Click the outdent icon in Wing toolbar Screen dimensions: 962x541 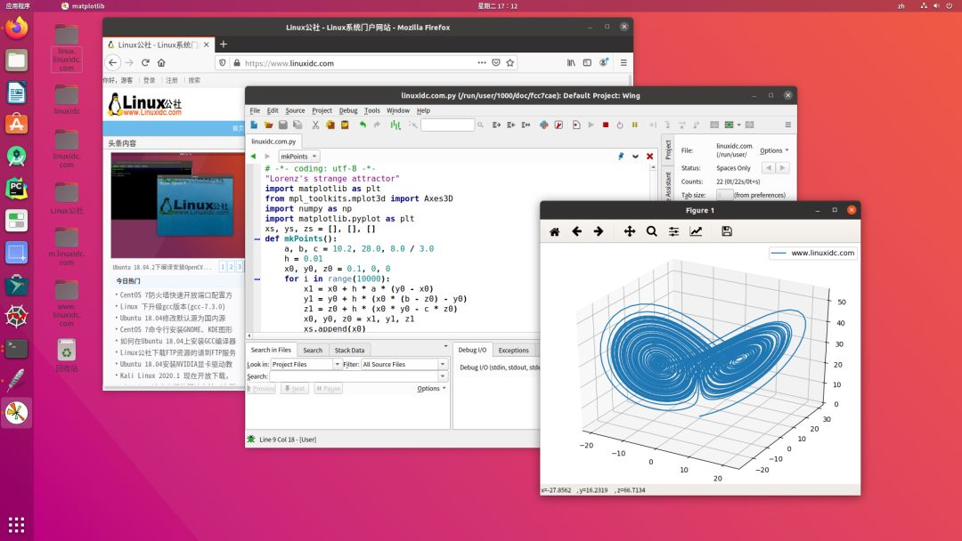point(511,125)
